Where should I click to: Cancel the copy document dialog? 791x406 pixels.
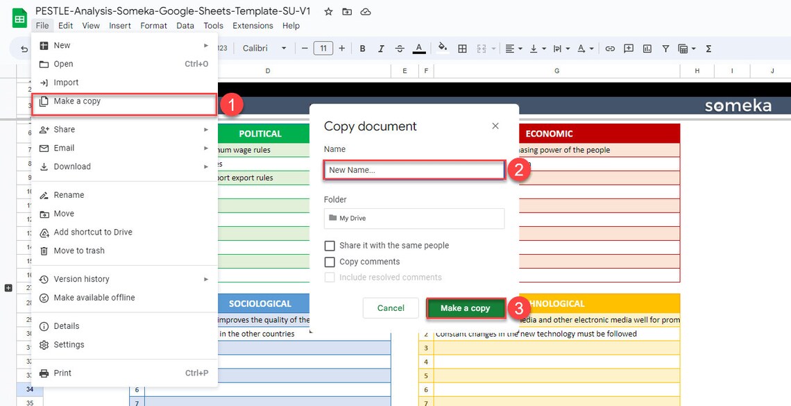coord(390,308)
